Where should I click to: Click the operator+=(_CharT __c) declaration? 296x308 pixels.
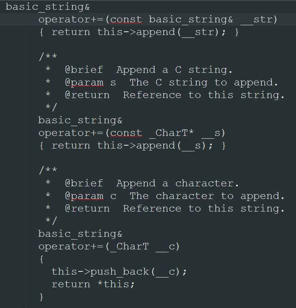click(109, 247)
